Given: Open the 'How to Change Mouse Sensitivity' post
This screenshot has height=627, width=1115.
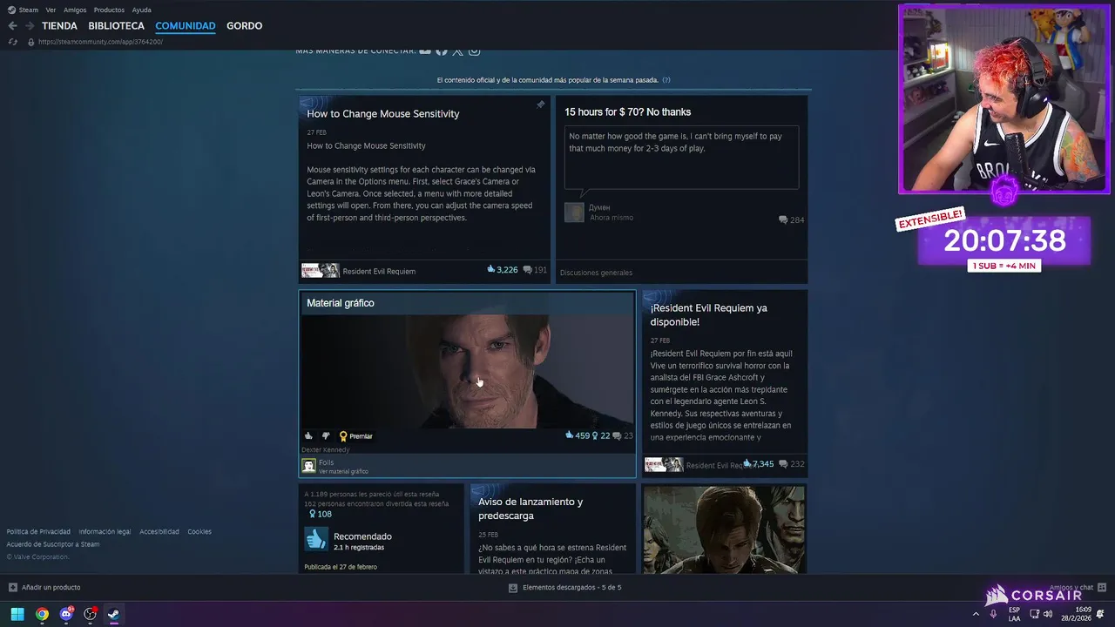Looking at the screenshot, I should pos(382,114).
